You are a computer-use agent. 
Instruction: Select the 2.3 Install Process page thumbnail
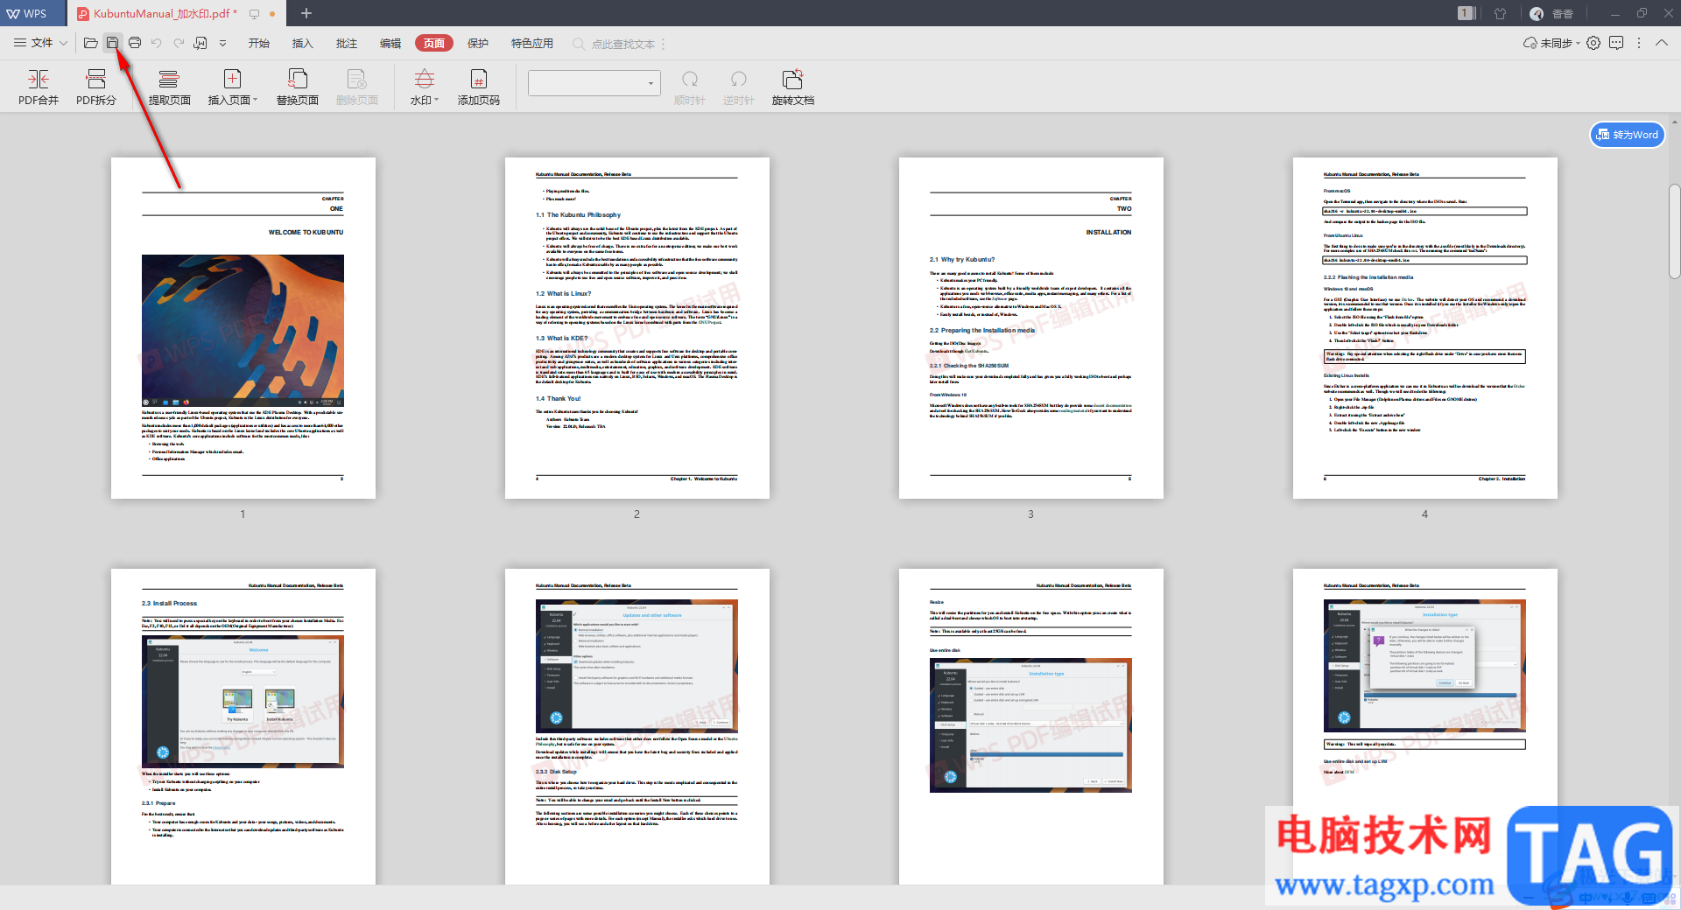pyautogui.click(x=243, y=726)
